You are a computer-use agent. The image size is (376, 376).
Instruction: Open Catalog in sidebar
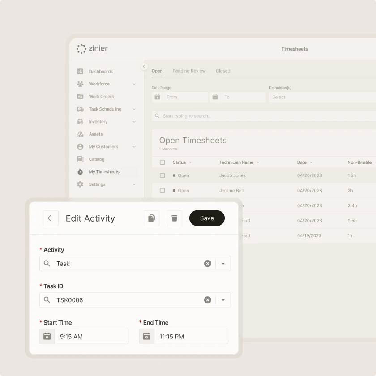click(97, 159)
